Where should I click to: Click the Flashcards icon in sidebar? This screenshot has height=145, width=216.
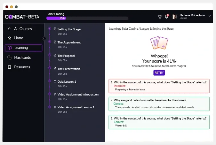click(9, 58)
